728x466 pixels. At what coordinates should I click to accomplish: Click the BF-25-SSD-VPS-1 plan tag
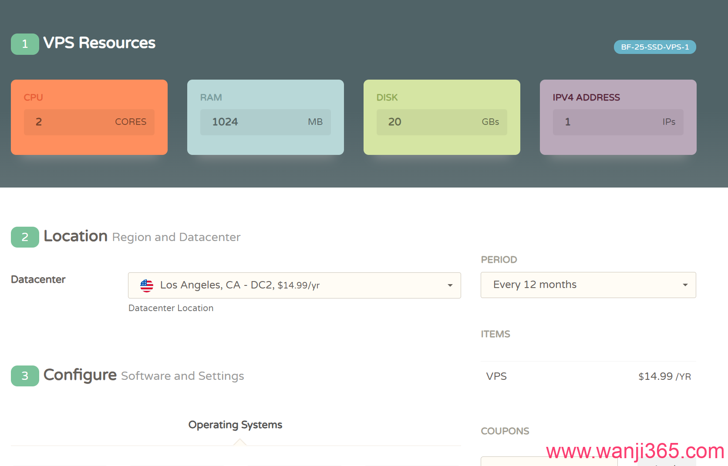pyautogui.click(x=654, y=47)
